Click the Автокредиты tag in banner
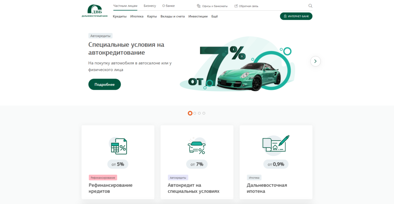The image size is (394, 204). tap(100, 36)
